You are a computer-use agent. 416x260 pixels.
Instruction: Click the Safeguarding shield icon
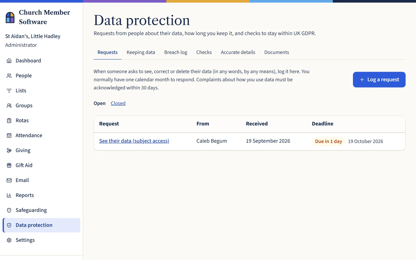(9, 210)
